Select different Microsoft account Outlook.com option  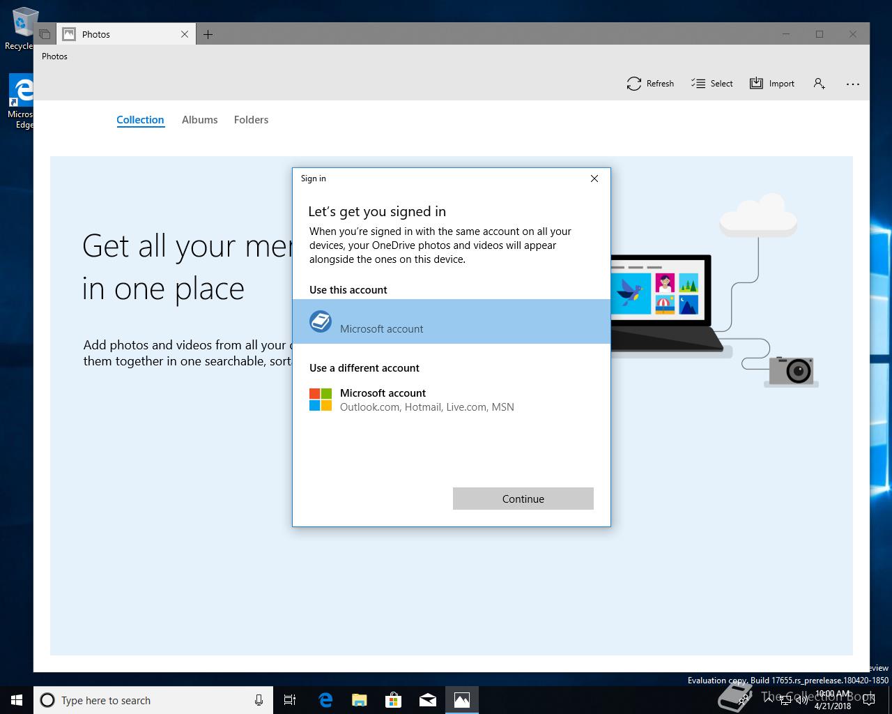point(452,400)
